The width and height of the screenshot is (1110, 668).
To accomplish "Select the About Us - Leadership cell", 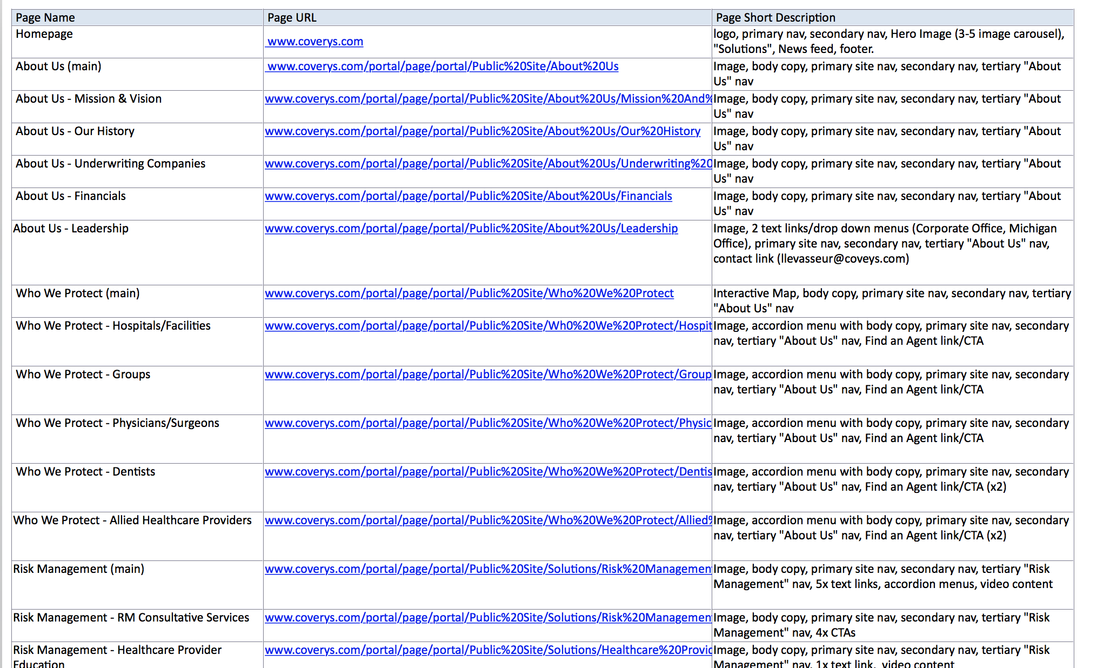I will 137,252.
